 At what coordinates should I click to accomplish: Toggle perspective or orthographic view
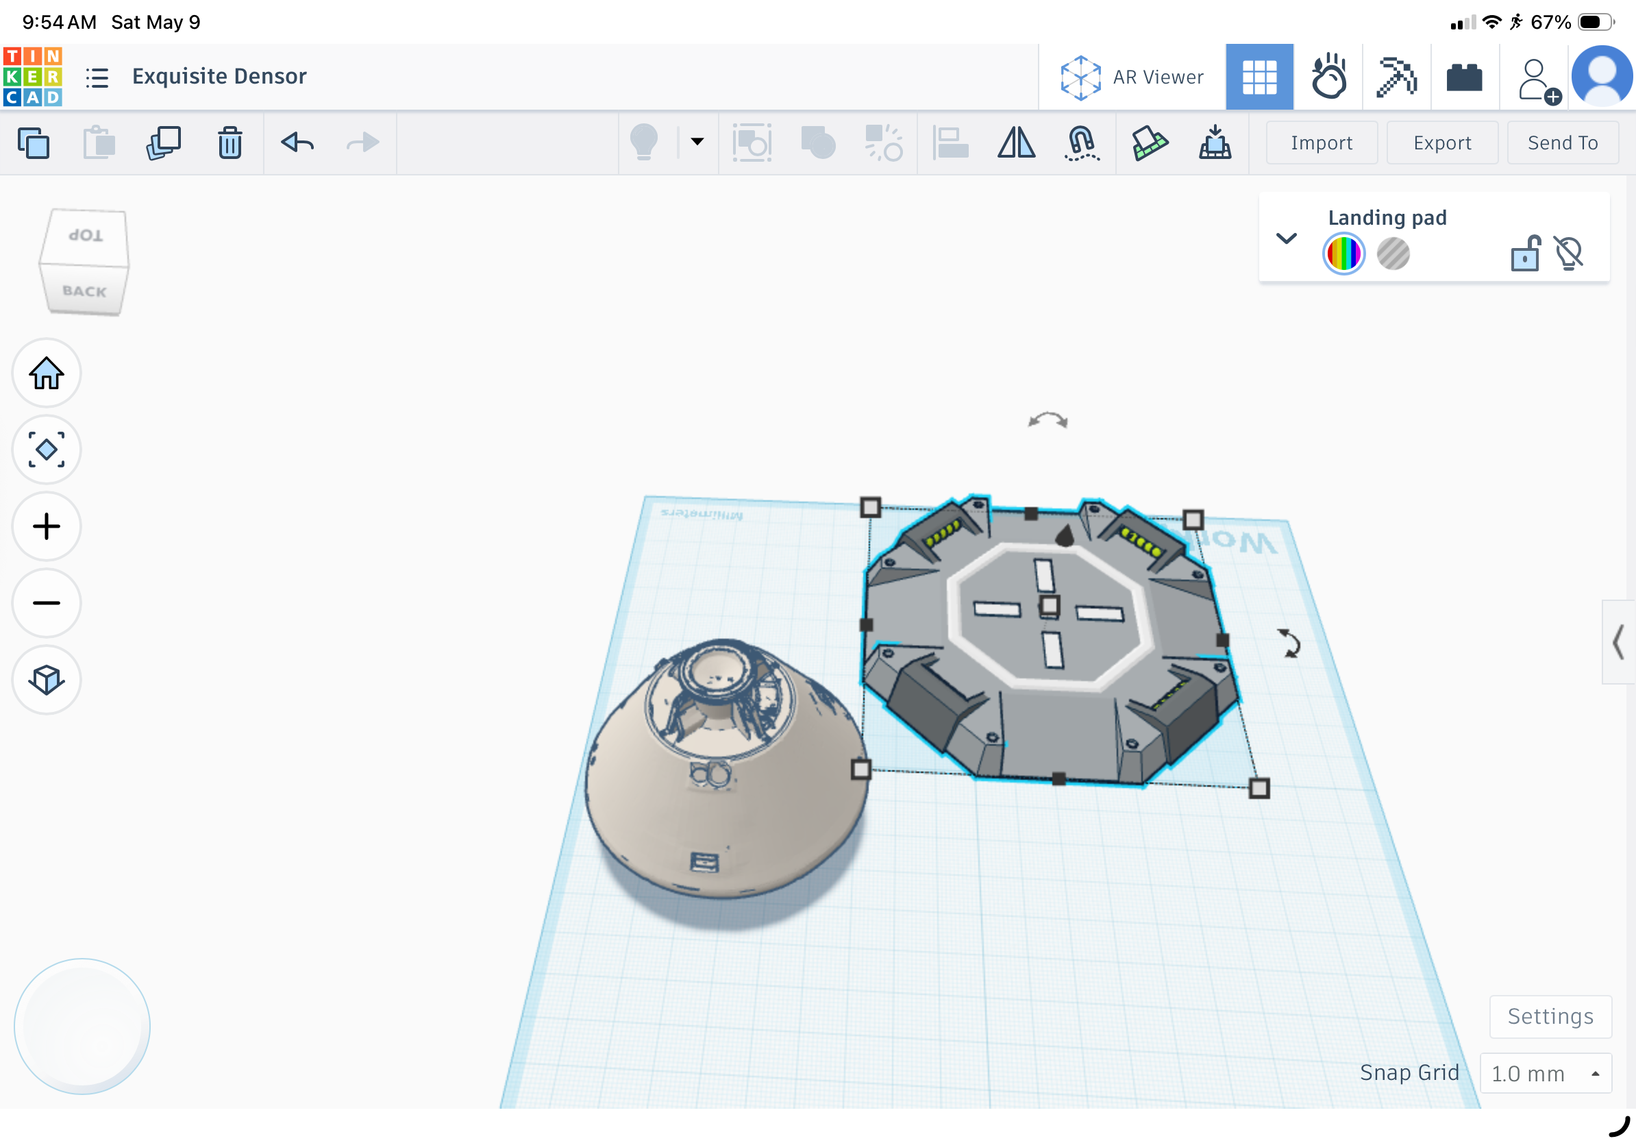point(47,680)
